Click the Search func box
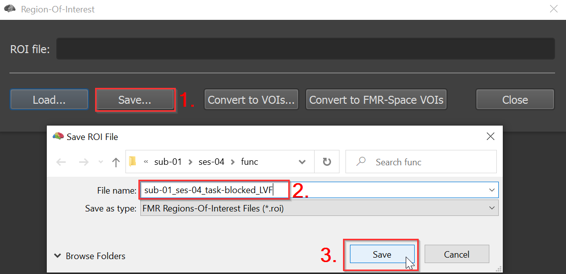 click(x=421, y=162)
